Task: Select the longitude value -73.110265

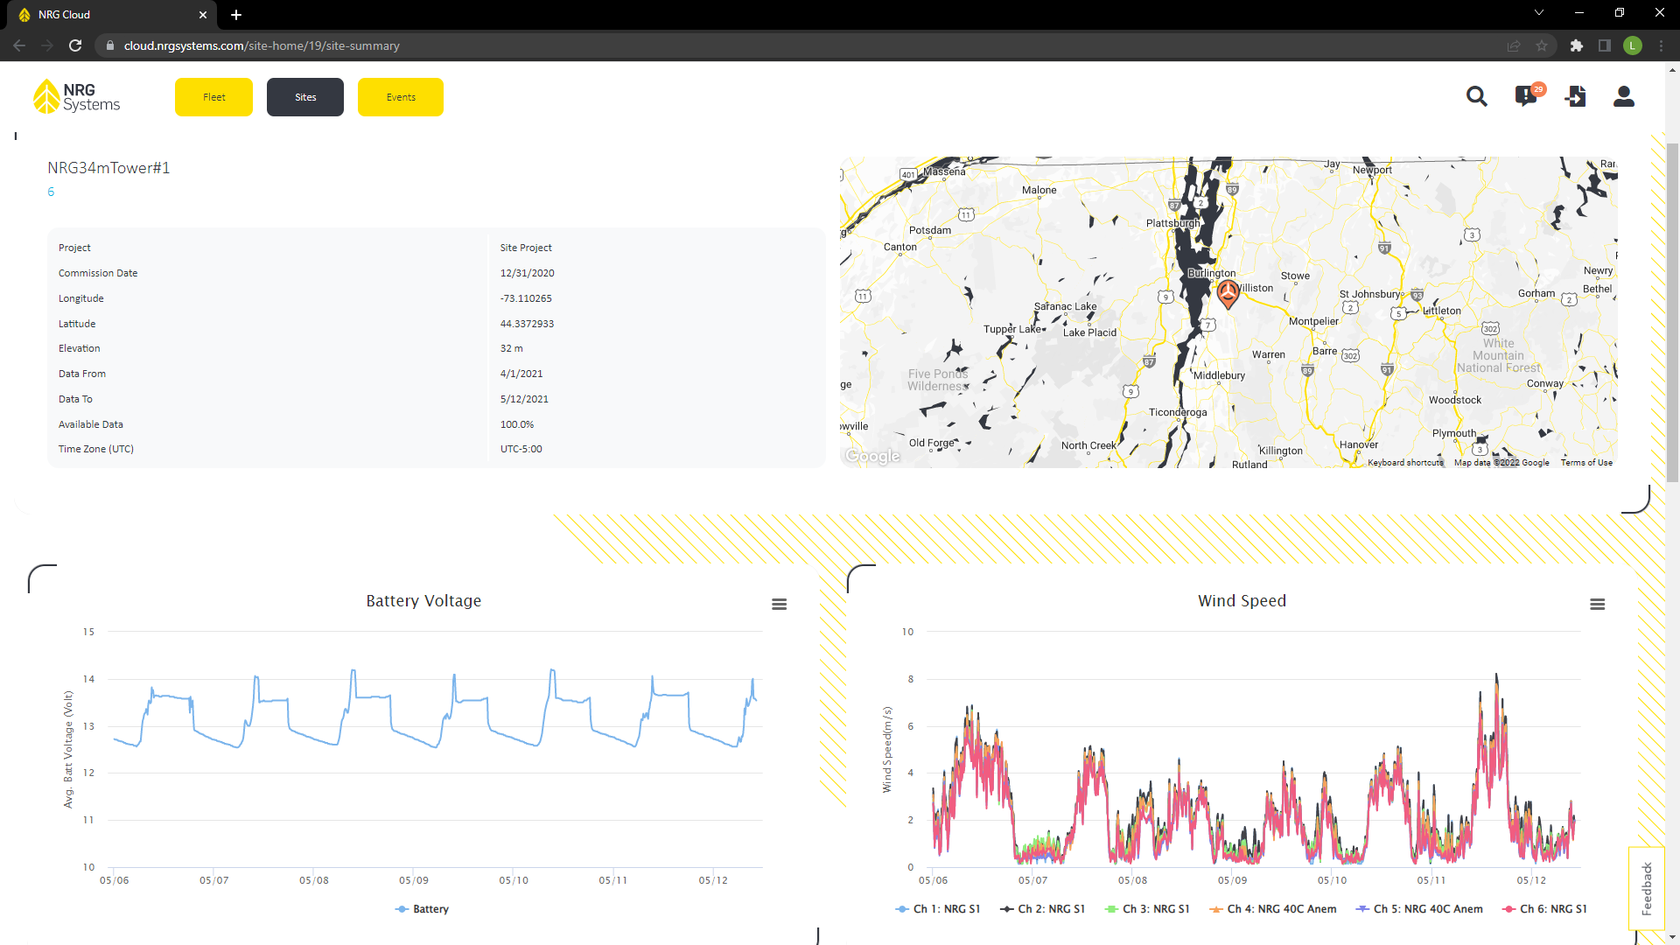Action: point(526,298)
